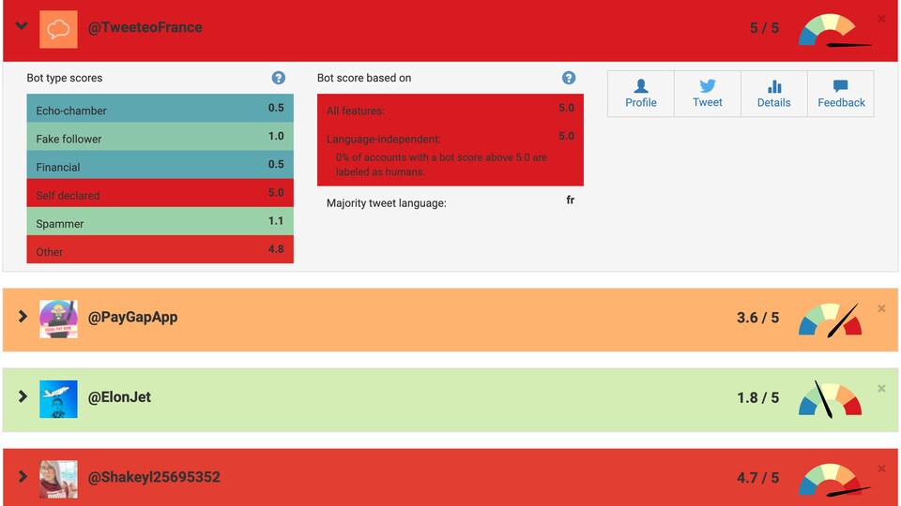Click the 4.7 / 5 score text

tap(758, 477)
